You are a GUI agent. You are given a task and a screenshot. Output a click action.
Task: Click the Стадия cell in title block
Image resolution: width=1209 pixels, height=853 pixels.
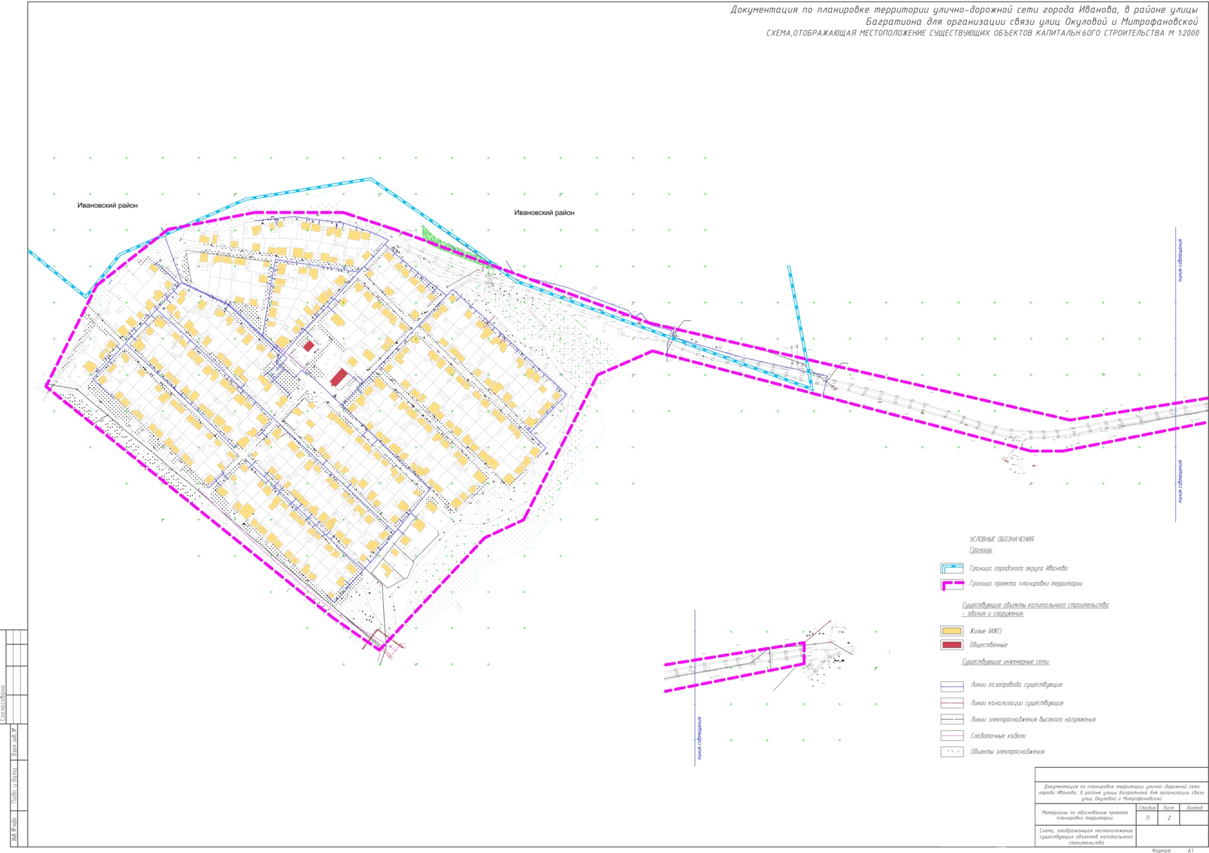[x=1147, y=808]
